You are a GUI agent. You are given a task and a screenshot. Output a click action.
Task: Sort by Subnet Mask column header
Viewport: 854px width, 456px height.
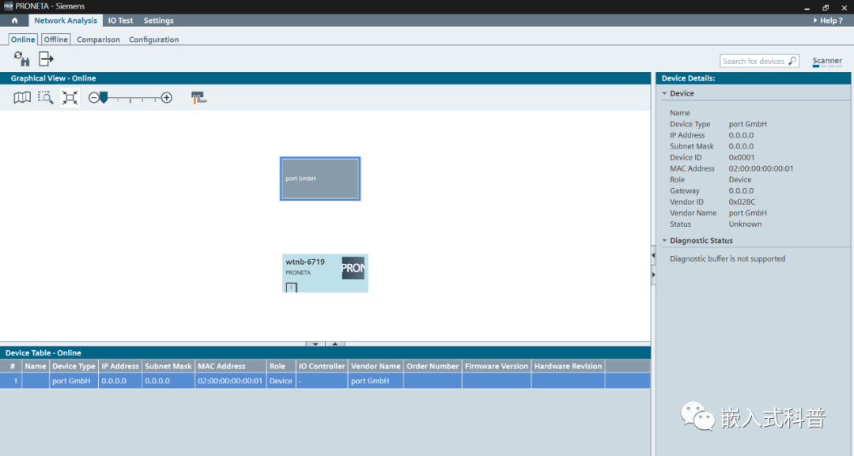pyautogui.click(x=168, y=366)
